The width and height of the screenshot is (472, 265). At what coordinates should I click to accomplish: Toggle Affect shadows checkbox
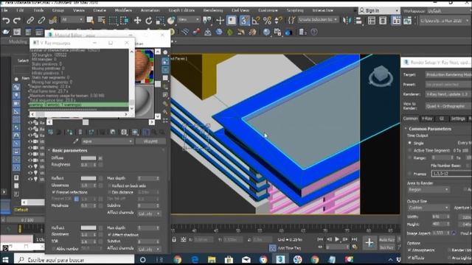click(110, 234)
